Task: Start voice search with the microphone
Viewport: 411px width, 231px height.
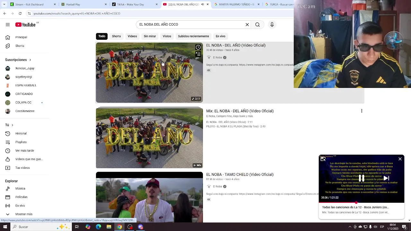Action: (272, 25)
